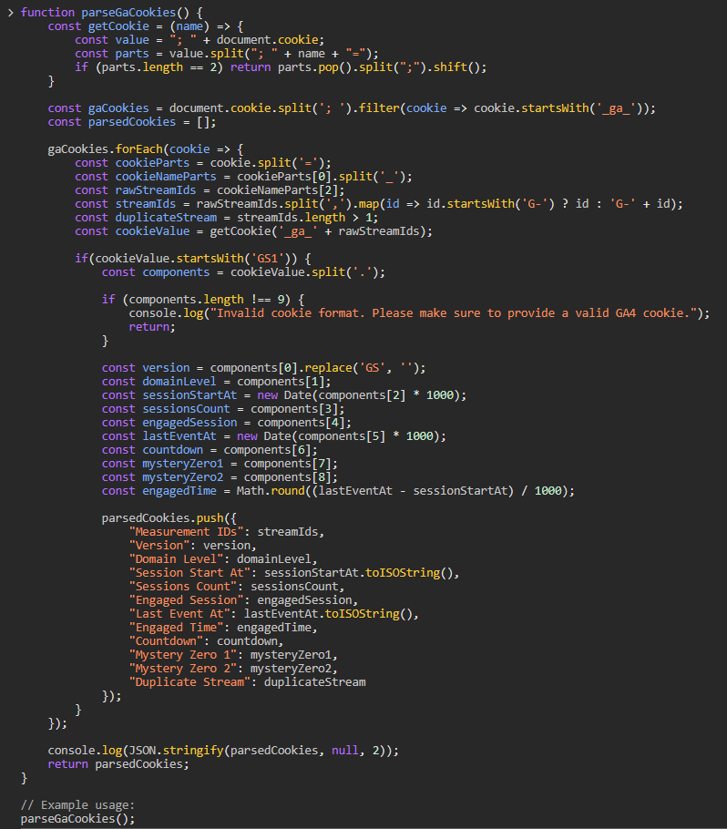Click the "Version" object key
Screen dimensions: 727x829
point(159,547)
